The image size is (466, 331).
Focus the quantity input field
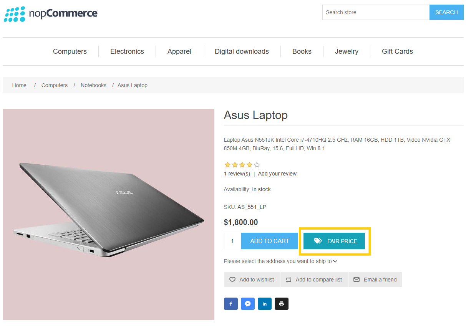pos(232,241)
